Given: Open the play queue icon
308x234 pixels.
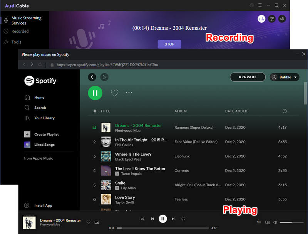Looking at the screenshot, I should point(259,222).
